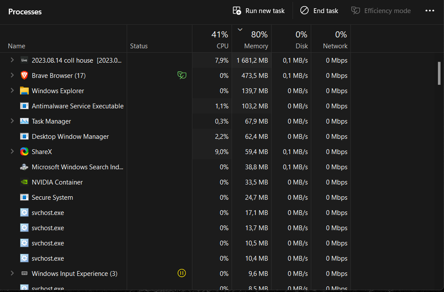Select the 2023.08.14 coll house process name
The image size is (444, 292).
pos(77,60)
